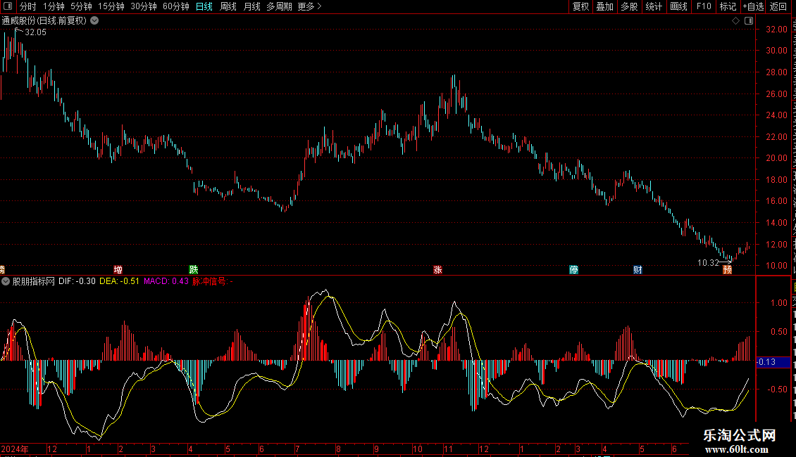Open the 复权 adjustment button
This screenshot has height=457, width=796.
point(580,6)
